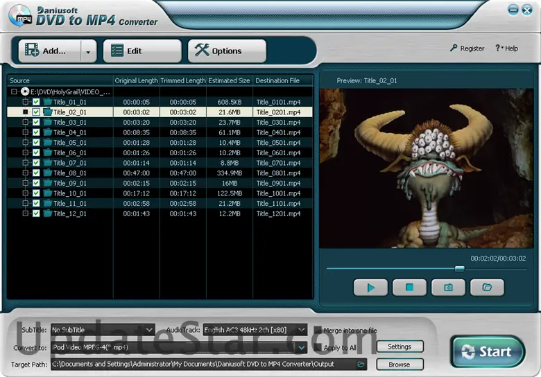Image resolution: width=541 pixels, height=377 pixels.
Task: Open the snapshot folder button
Action: (487, 288)
